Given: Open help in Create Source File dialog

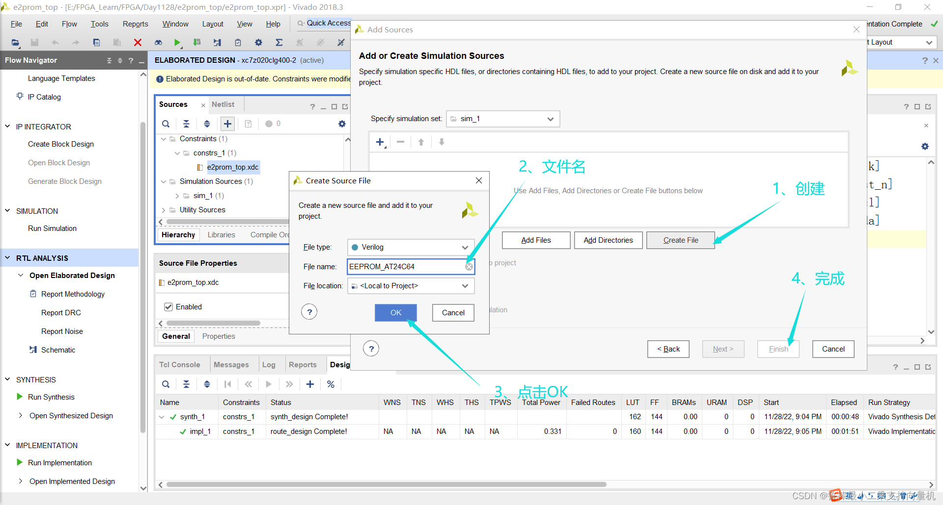Looking at the screenshot, I should click(x=309, y=312).
